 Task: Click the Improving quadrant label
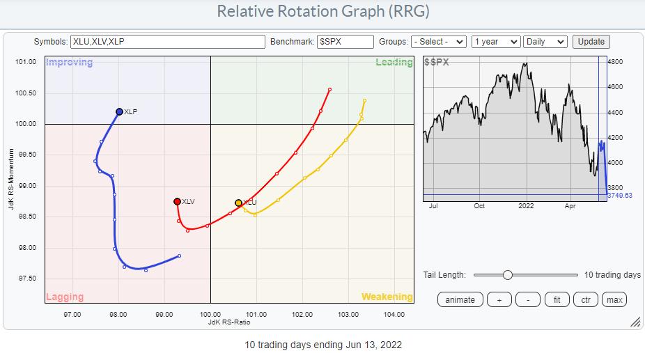coord(69,63)
